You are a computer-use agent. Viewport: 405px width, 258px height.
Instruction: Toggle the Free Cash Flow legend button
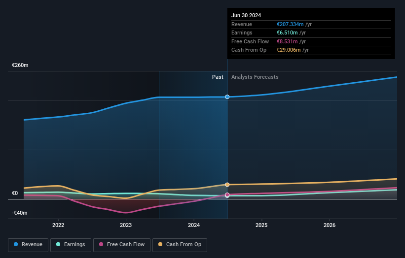[122, 245]
